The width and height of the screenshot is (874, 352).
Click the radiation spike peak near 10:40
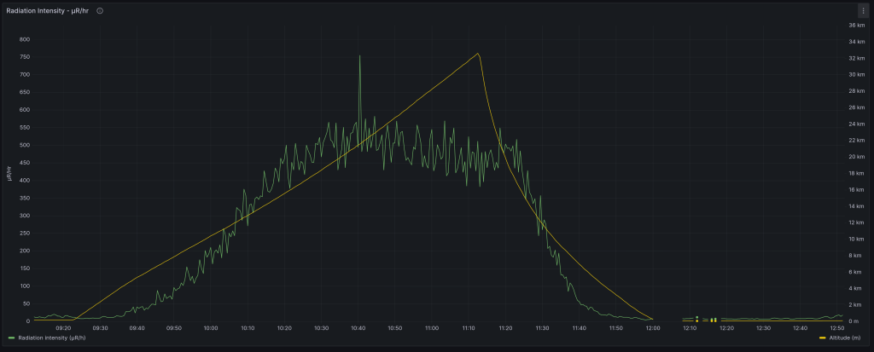point(359,55)
